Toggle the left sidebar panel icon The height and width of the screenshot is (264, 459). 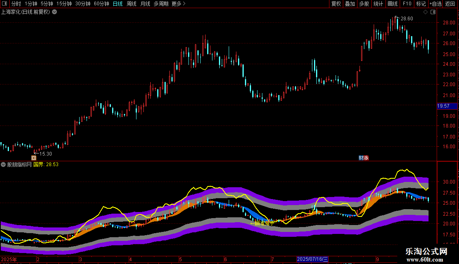pyautogui.click(x=4, y=4)
